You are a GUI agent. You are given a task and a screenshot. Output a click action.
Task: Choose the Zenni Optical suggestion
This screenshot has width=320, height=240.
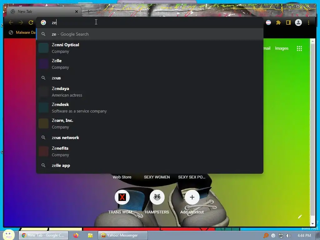pyautogui.click(x=150, y=48)
